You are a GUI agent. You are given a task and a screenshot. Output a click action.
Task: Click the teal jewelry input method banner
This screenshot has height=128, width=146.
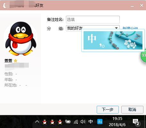(x=113, y=40)
